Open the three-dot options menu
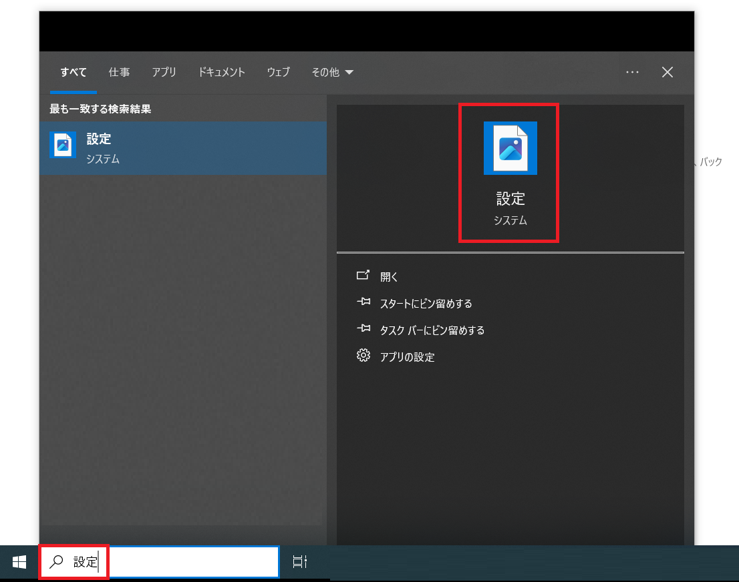Viewport: 739px width, 582px height. (633, 72)
